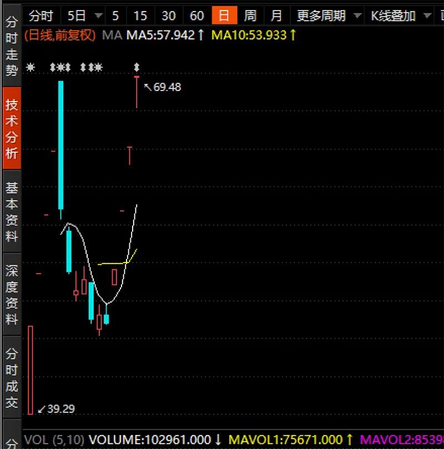Click the MA5:57.942 indicator label
This screenshot has width=444, height=449.
(161, 36)
